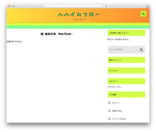Click the 最近のコメント widget heading
Image resolution: width=156 pixels, height=132 pixels.
[x=126, y=60]
